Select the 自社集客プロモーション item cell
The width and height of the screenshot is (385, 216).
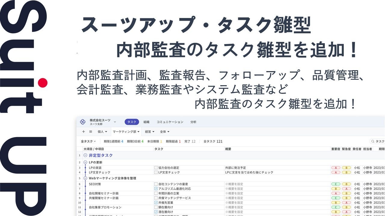(x=105, y=207)
